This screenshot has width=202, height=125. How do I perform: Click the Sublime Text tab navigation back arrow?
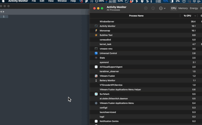point(1,12)
